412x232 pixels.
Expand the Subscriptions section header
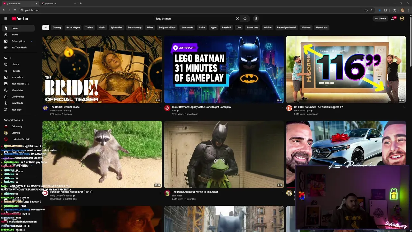13,120
